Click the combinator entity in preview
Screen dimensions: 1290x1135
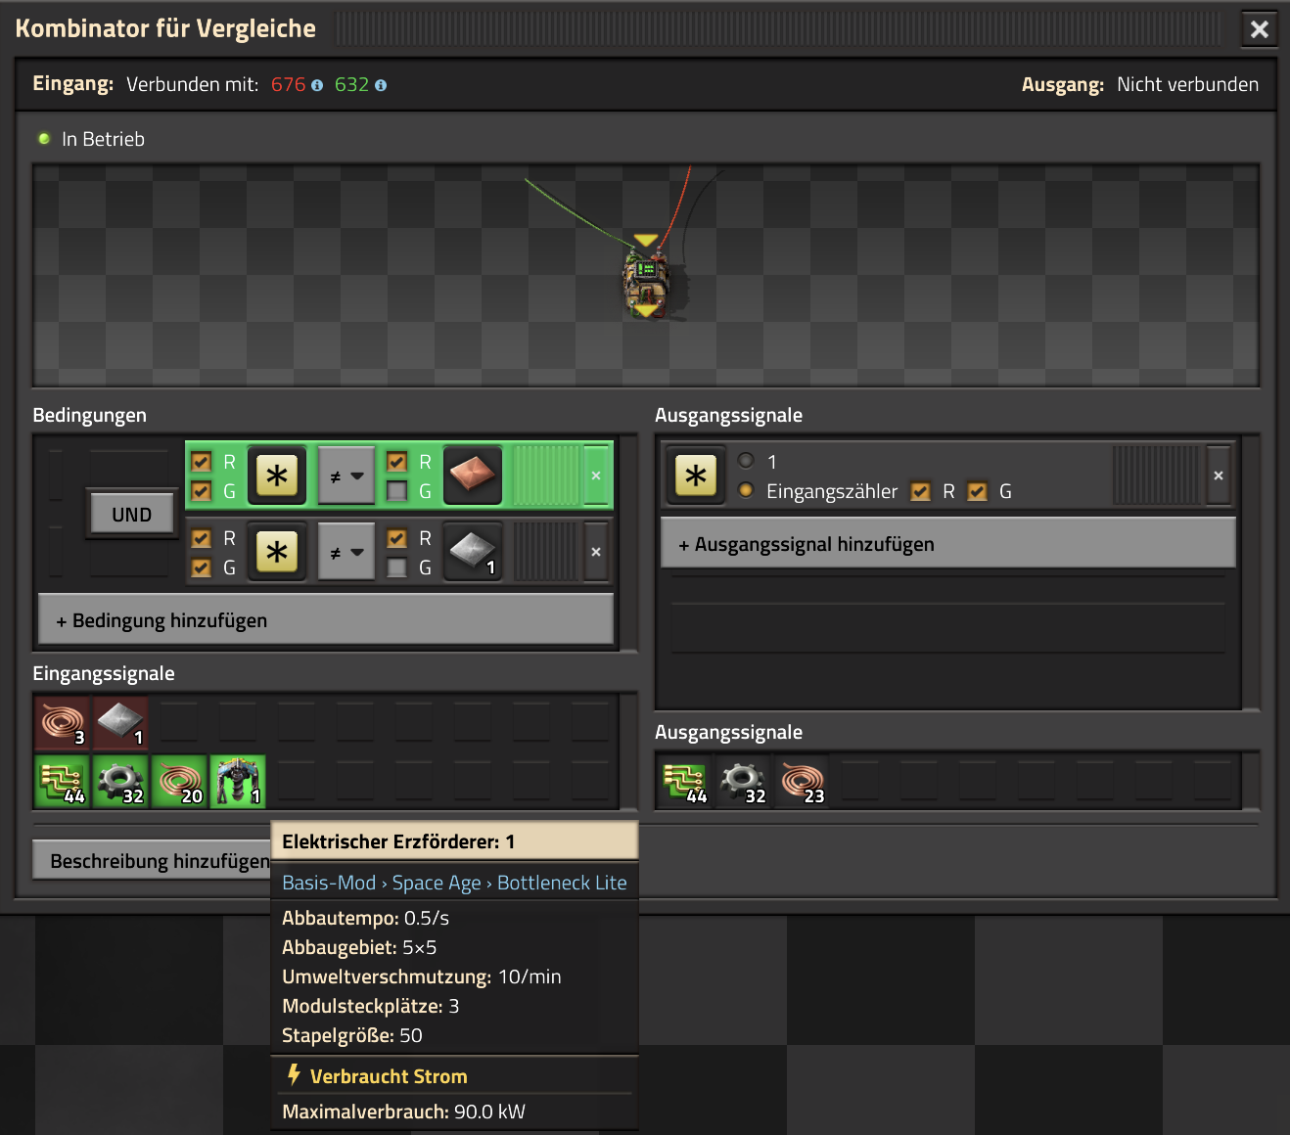[646, 283]
